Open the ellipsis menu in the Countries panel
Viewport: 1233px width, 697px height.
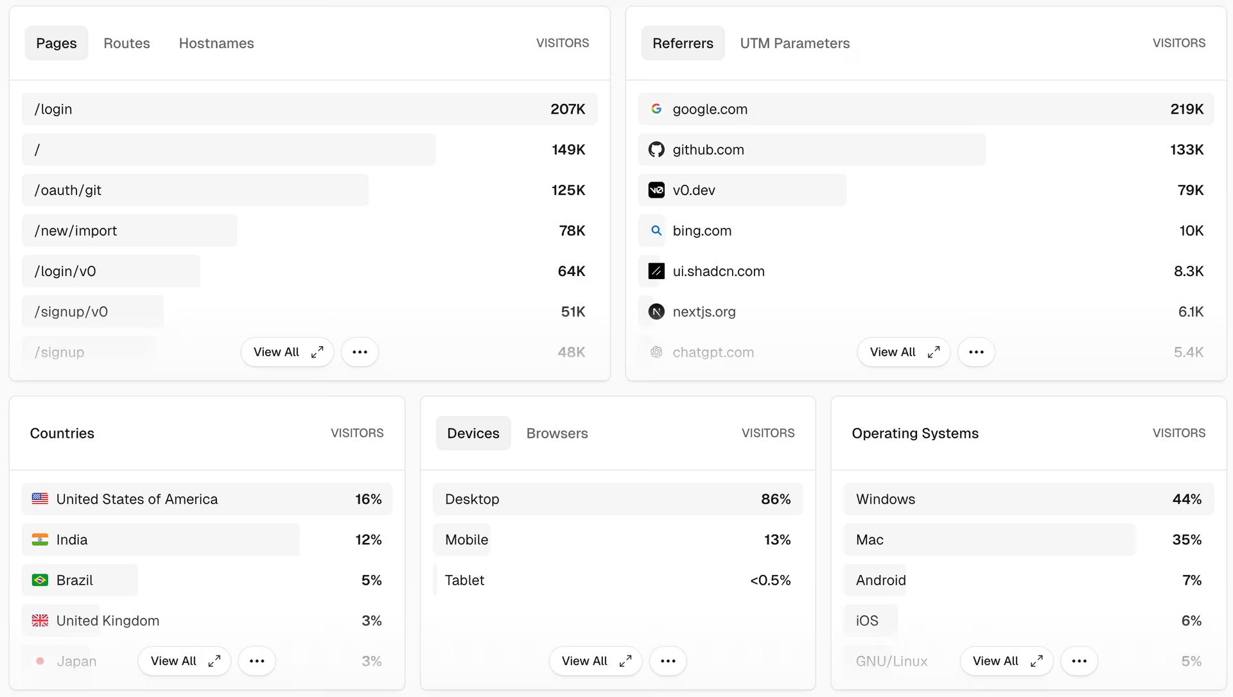pyautogui.click(x=257, y=660)
